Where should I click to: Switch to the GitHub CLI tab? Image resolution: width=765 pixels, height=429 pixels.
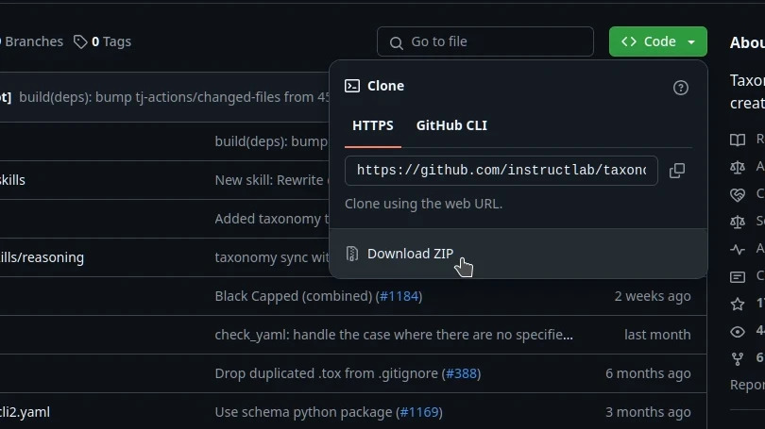(x=451, y=125)
